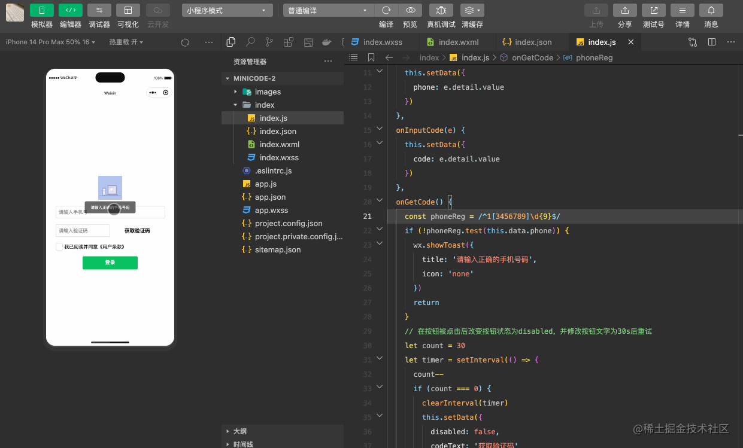Open sitemap.json in the file tree
The height and width of the screenshot is (448, 743).
pos(283,249)
